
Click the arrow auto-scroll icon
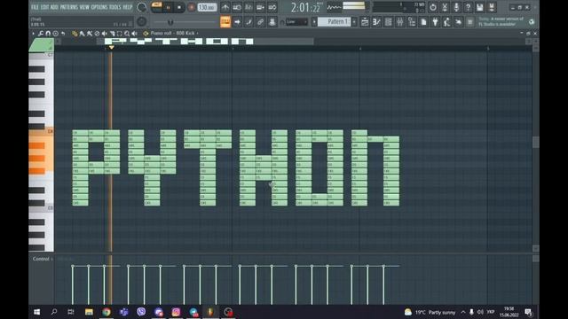click(x=237, y=22)
